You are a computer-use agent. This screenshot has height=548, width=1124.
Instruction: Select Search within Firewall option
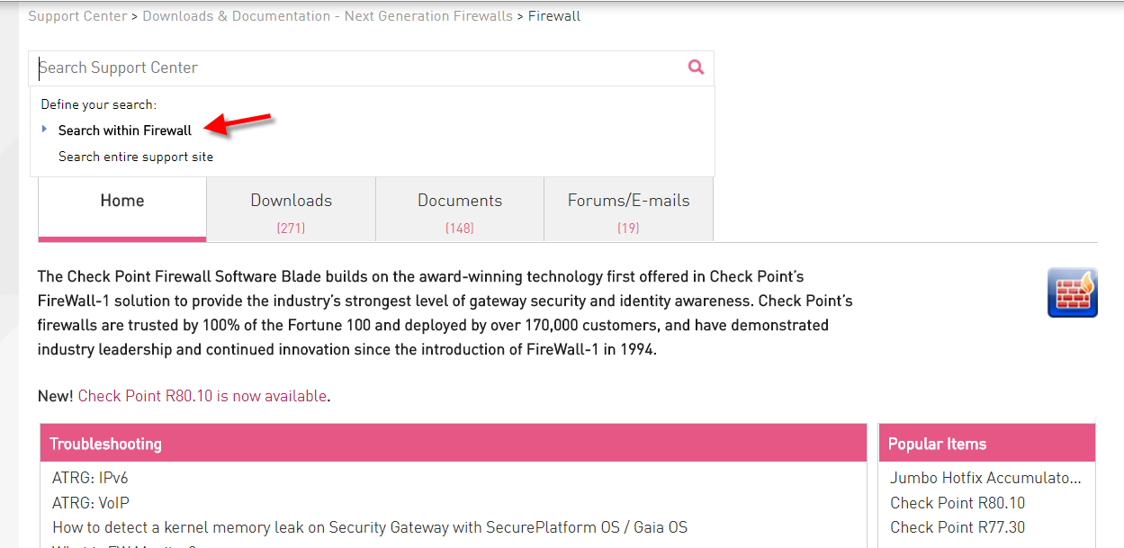(x=125, y=130)
